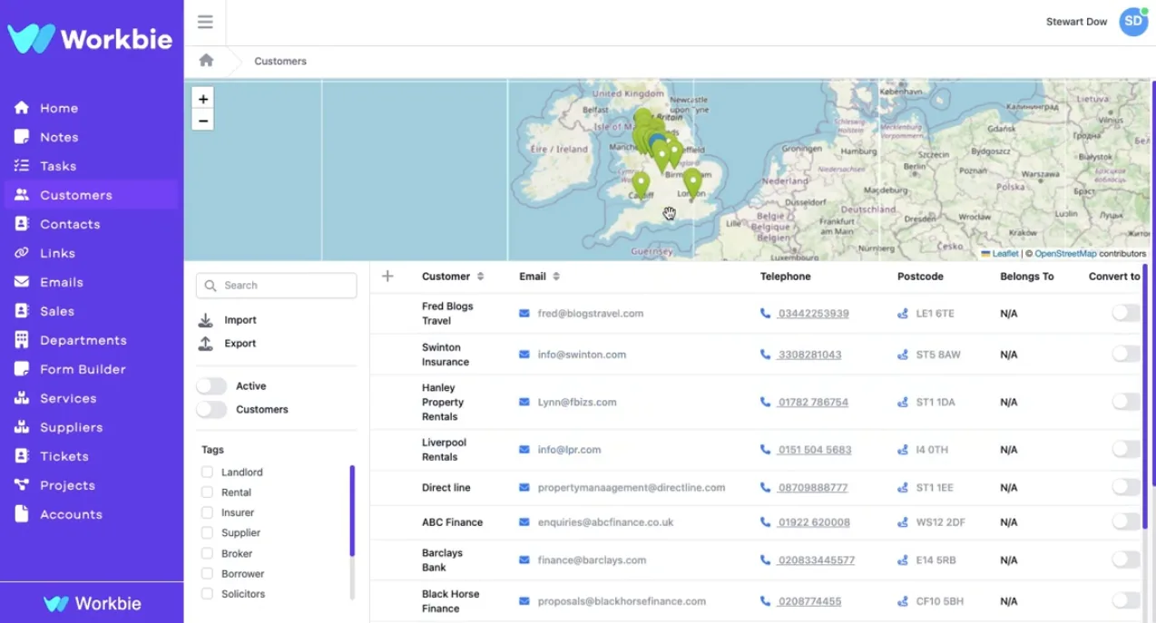Sort by Email column arrows
Viewport: 1156px width, 623px height.
point(556,277)
